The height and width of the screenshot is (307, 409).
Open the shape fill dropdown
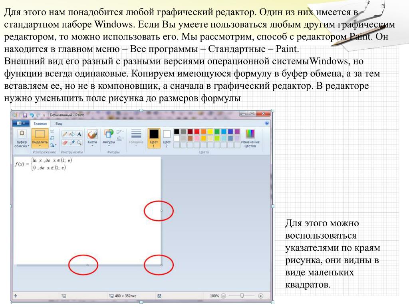coord(120,138)
